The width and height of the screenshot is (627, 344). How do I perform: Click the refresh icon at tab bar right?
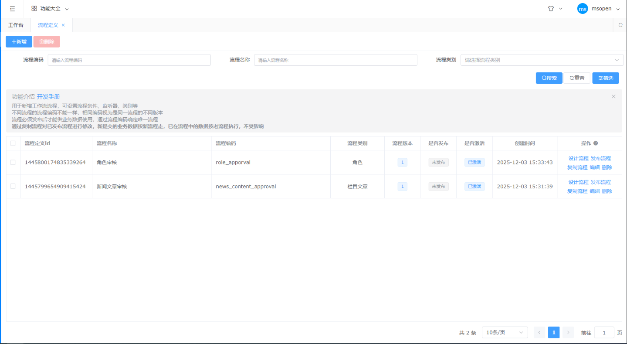click(x=620, y=25)
